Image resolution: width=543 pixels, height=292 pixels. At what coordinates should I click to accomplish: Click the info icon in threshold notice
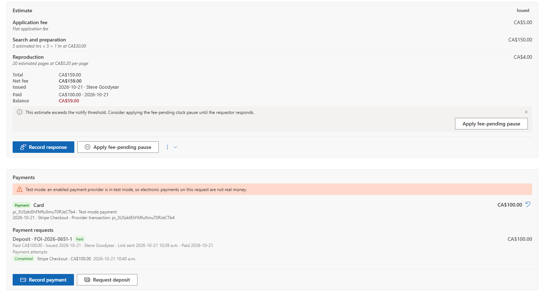(x=20, y=112)
